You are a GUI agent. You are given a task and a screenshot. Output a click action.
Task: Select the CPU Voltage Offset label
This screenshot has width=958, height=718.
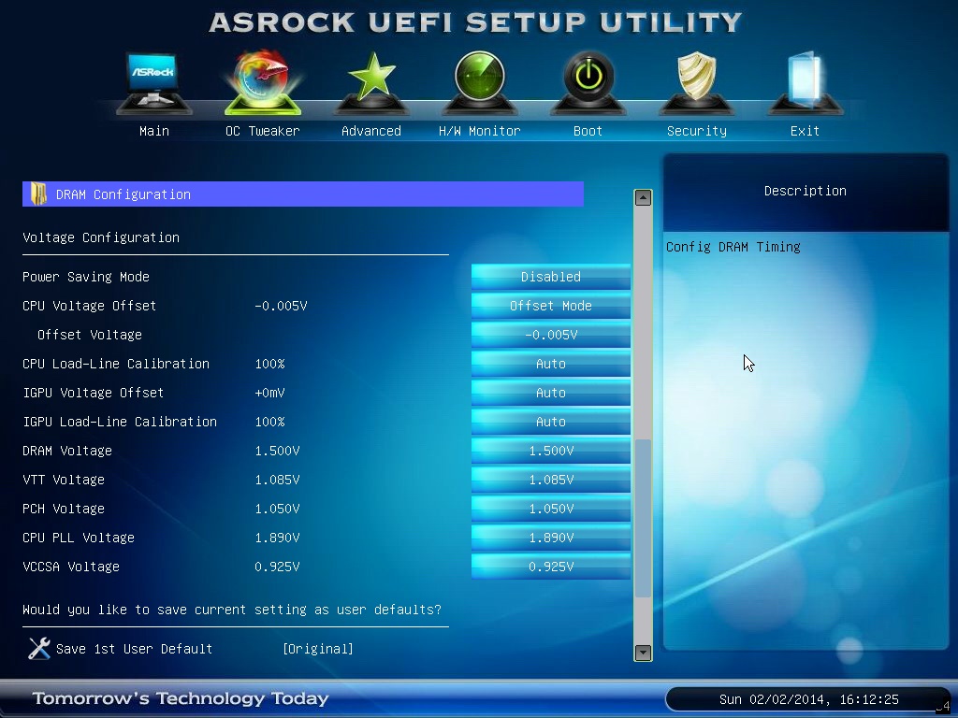89,306
